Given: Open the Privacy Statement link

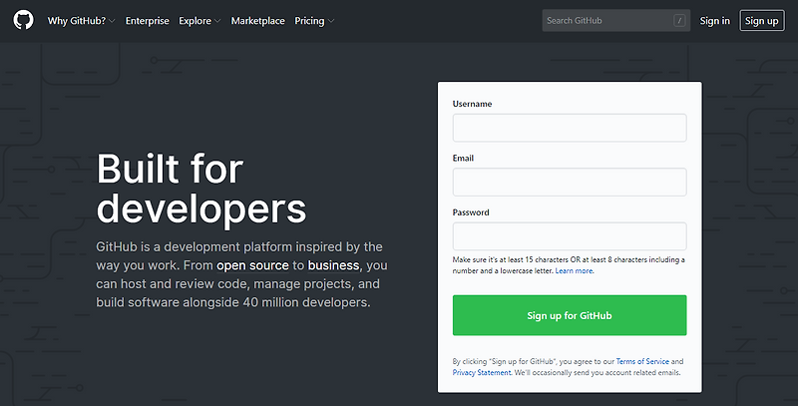Looking at the screenshot, I should 482,372.
